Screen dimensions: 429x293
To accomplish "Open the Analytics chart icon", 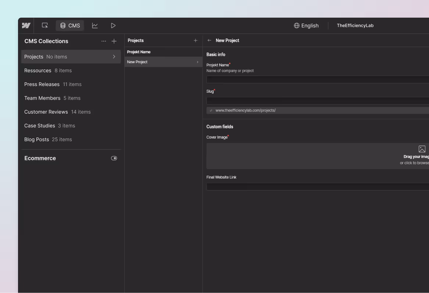I will click(x=94, y=25).
